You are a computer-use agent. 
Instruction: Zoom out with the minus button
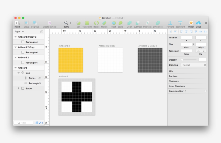62,23
